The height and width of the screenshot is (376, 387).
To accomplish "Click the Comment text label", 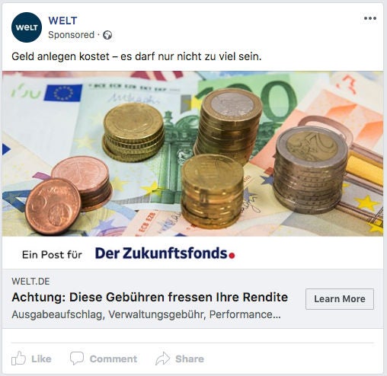I will 114,359.
